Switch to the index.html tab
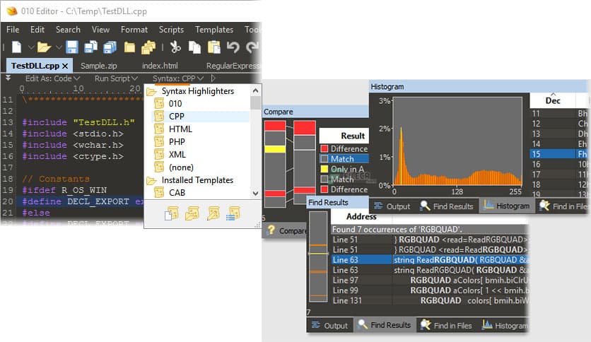 160,66
